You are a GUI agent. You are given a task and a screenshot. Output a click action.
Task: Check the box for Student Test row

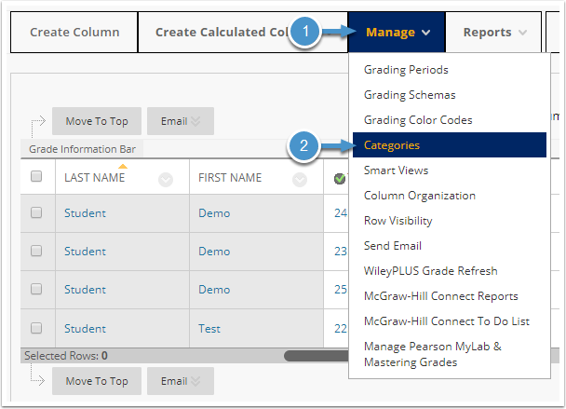click(x=36, y=328)
